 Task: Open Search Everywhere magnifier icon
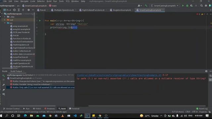(201, 6)
